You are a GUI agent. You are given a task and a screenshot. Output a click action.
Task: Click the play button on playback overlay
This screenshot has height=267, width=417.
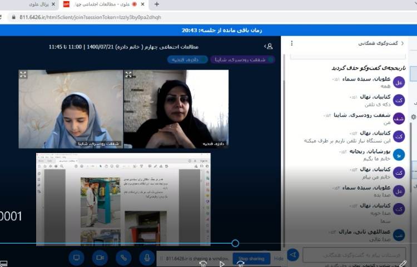pos(221,264)
